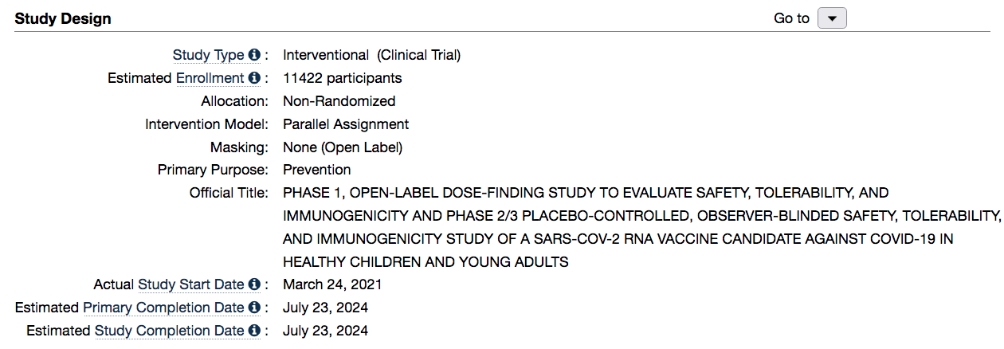Click the March 24, 2021 start date
The width and height of the screenshot is (1004, 349).
coord(333,284)
